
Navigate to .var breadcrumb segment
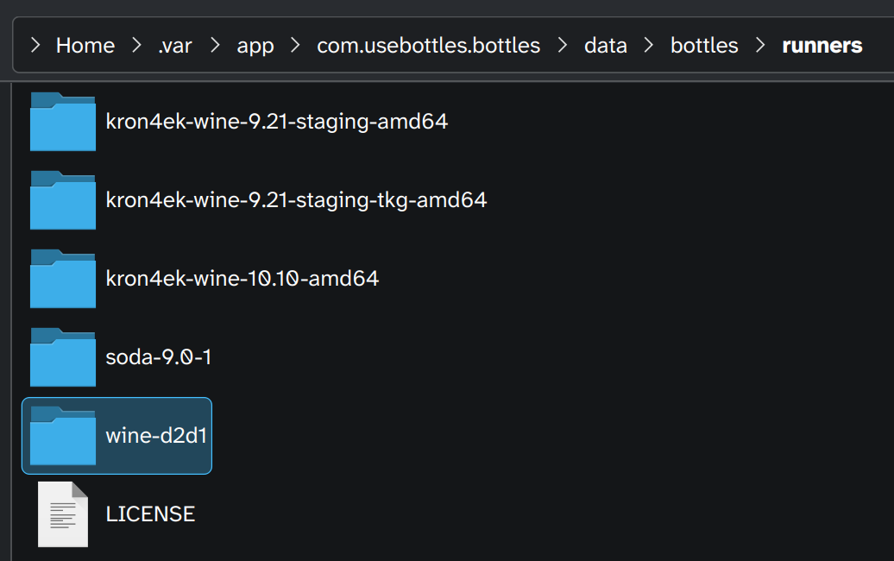(x=174, y=46)
